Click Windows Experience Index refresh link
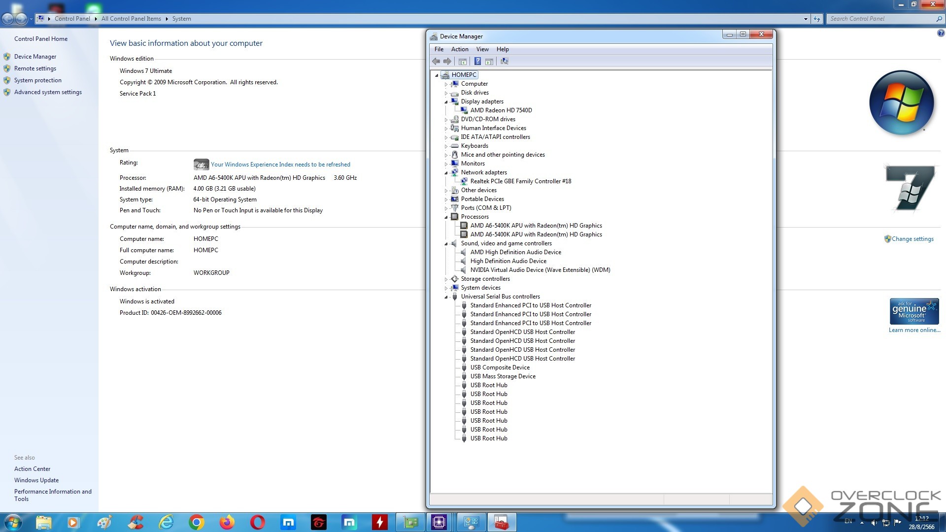This screenshot has height=532, width=946. pos(280,165)
